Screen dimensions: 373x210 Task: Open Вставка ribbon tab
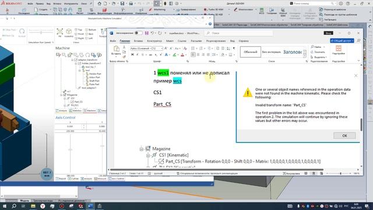pyautogui.click(x=138, y=41)
